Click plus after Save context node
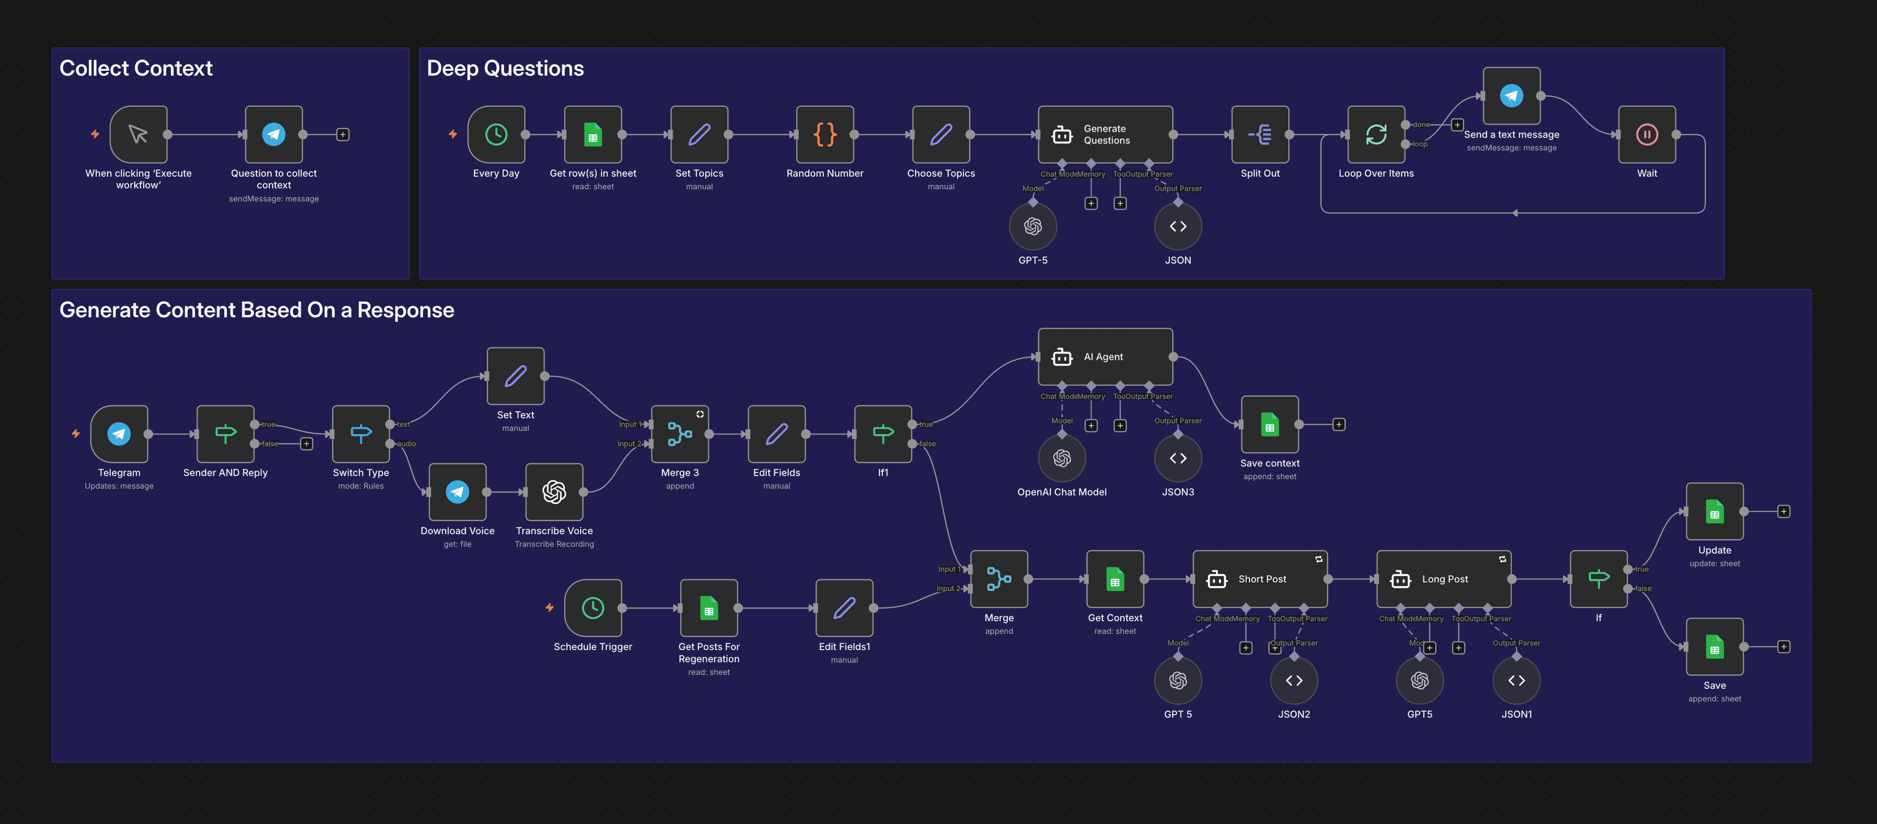1877x824 pixels. (1338, 424)
